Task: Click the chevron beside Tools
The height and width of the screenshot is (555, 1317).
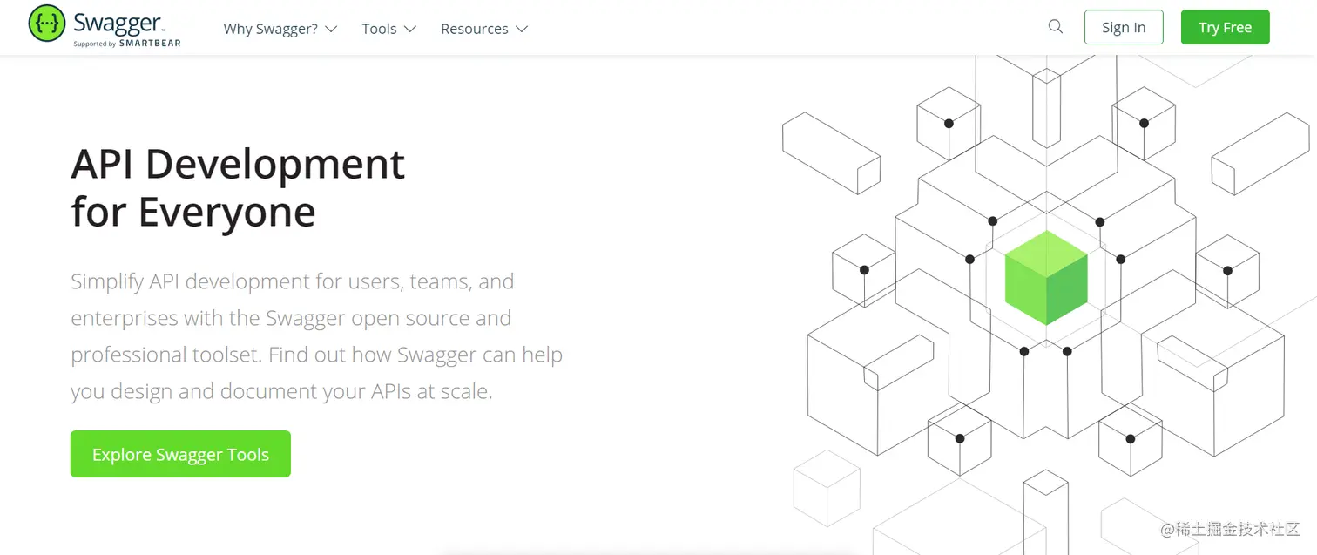Action: (410, 29)
